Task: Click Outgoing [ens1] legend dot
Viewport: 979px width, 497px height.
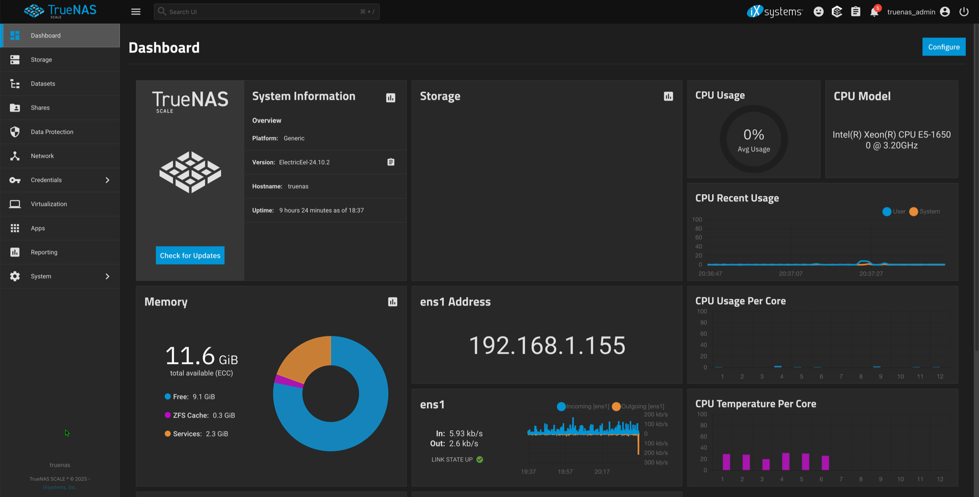Action: [x=616, y=406]
